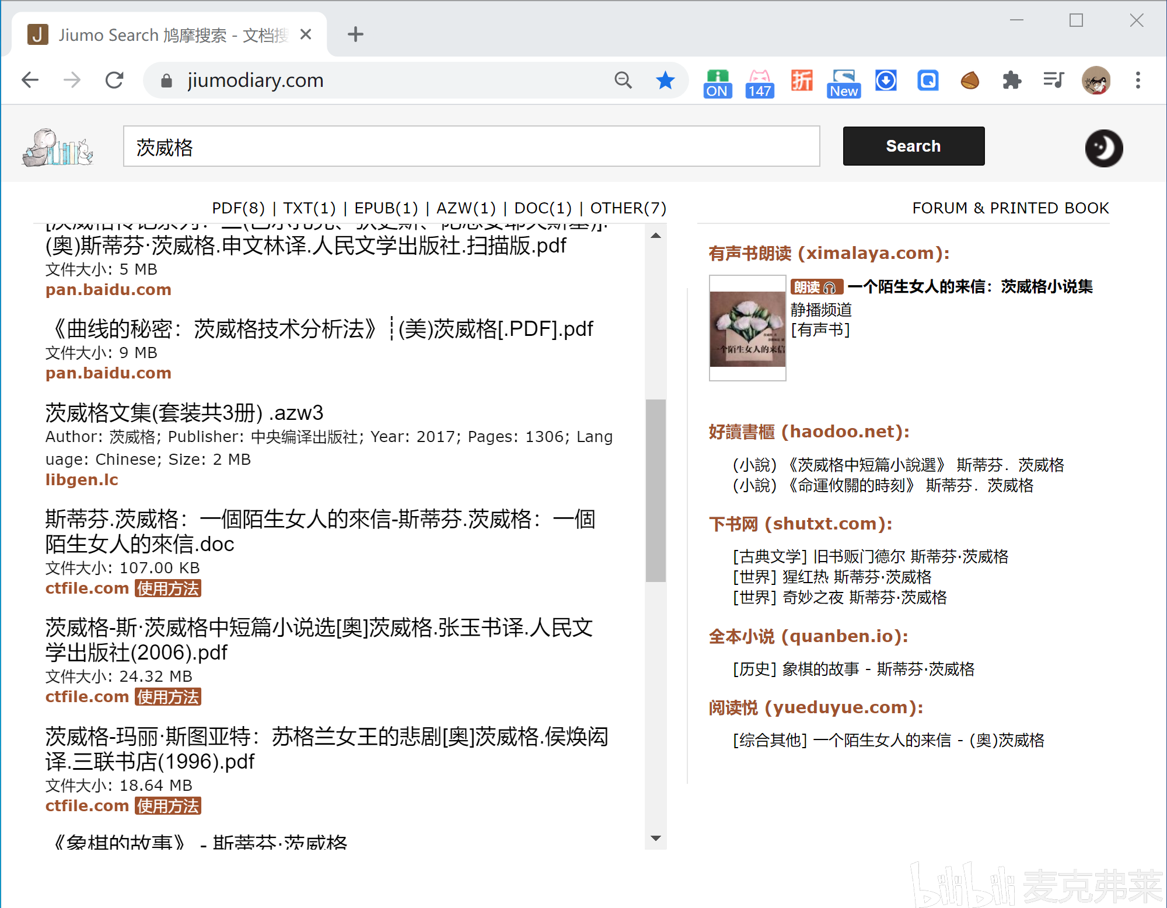Open Chrome three-dot menu

click(x=1138, y=80)
